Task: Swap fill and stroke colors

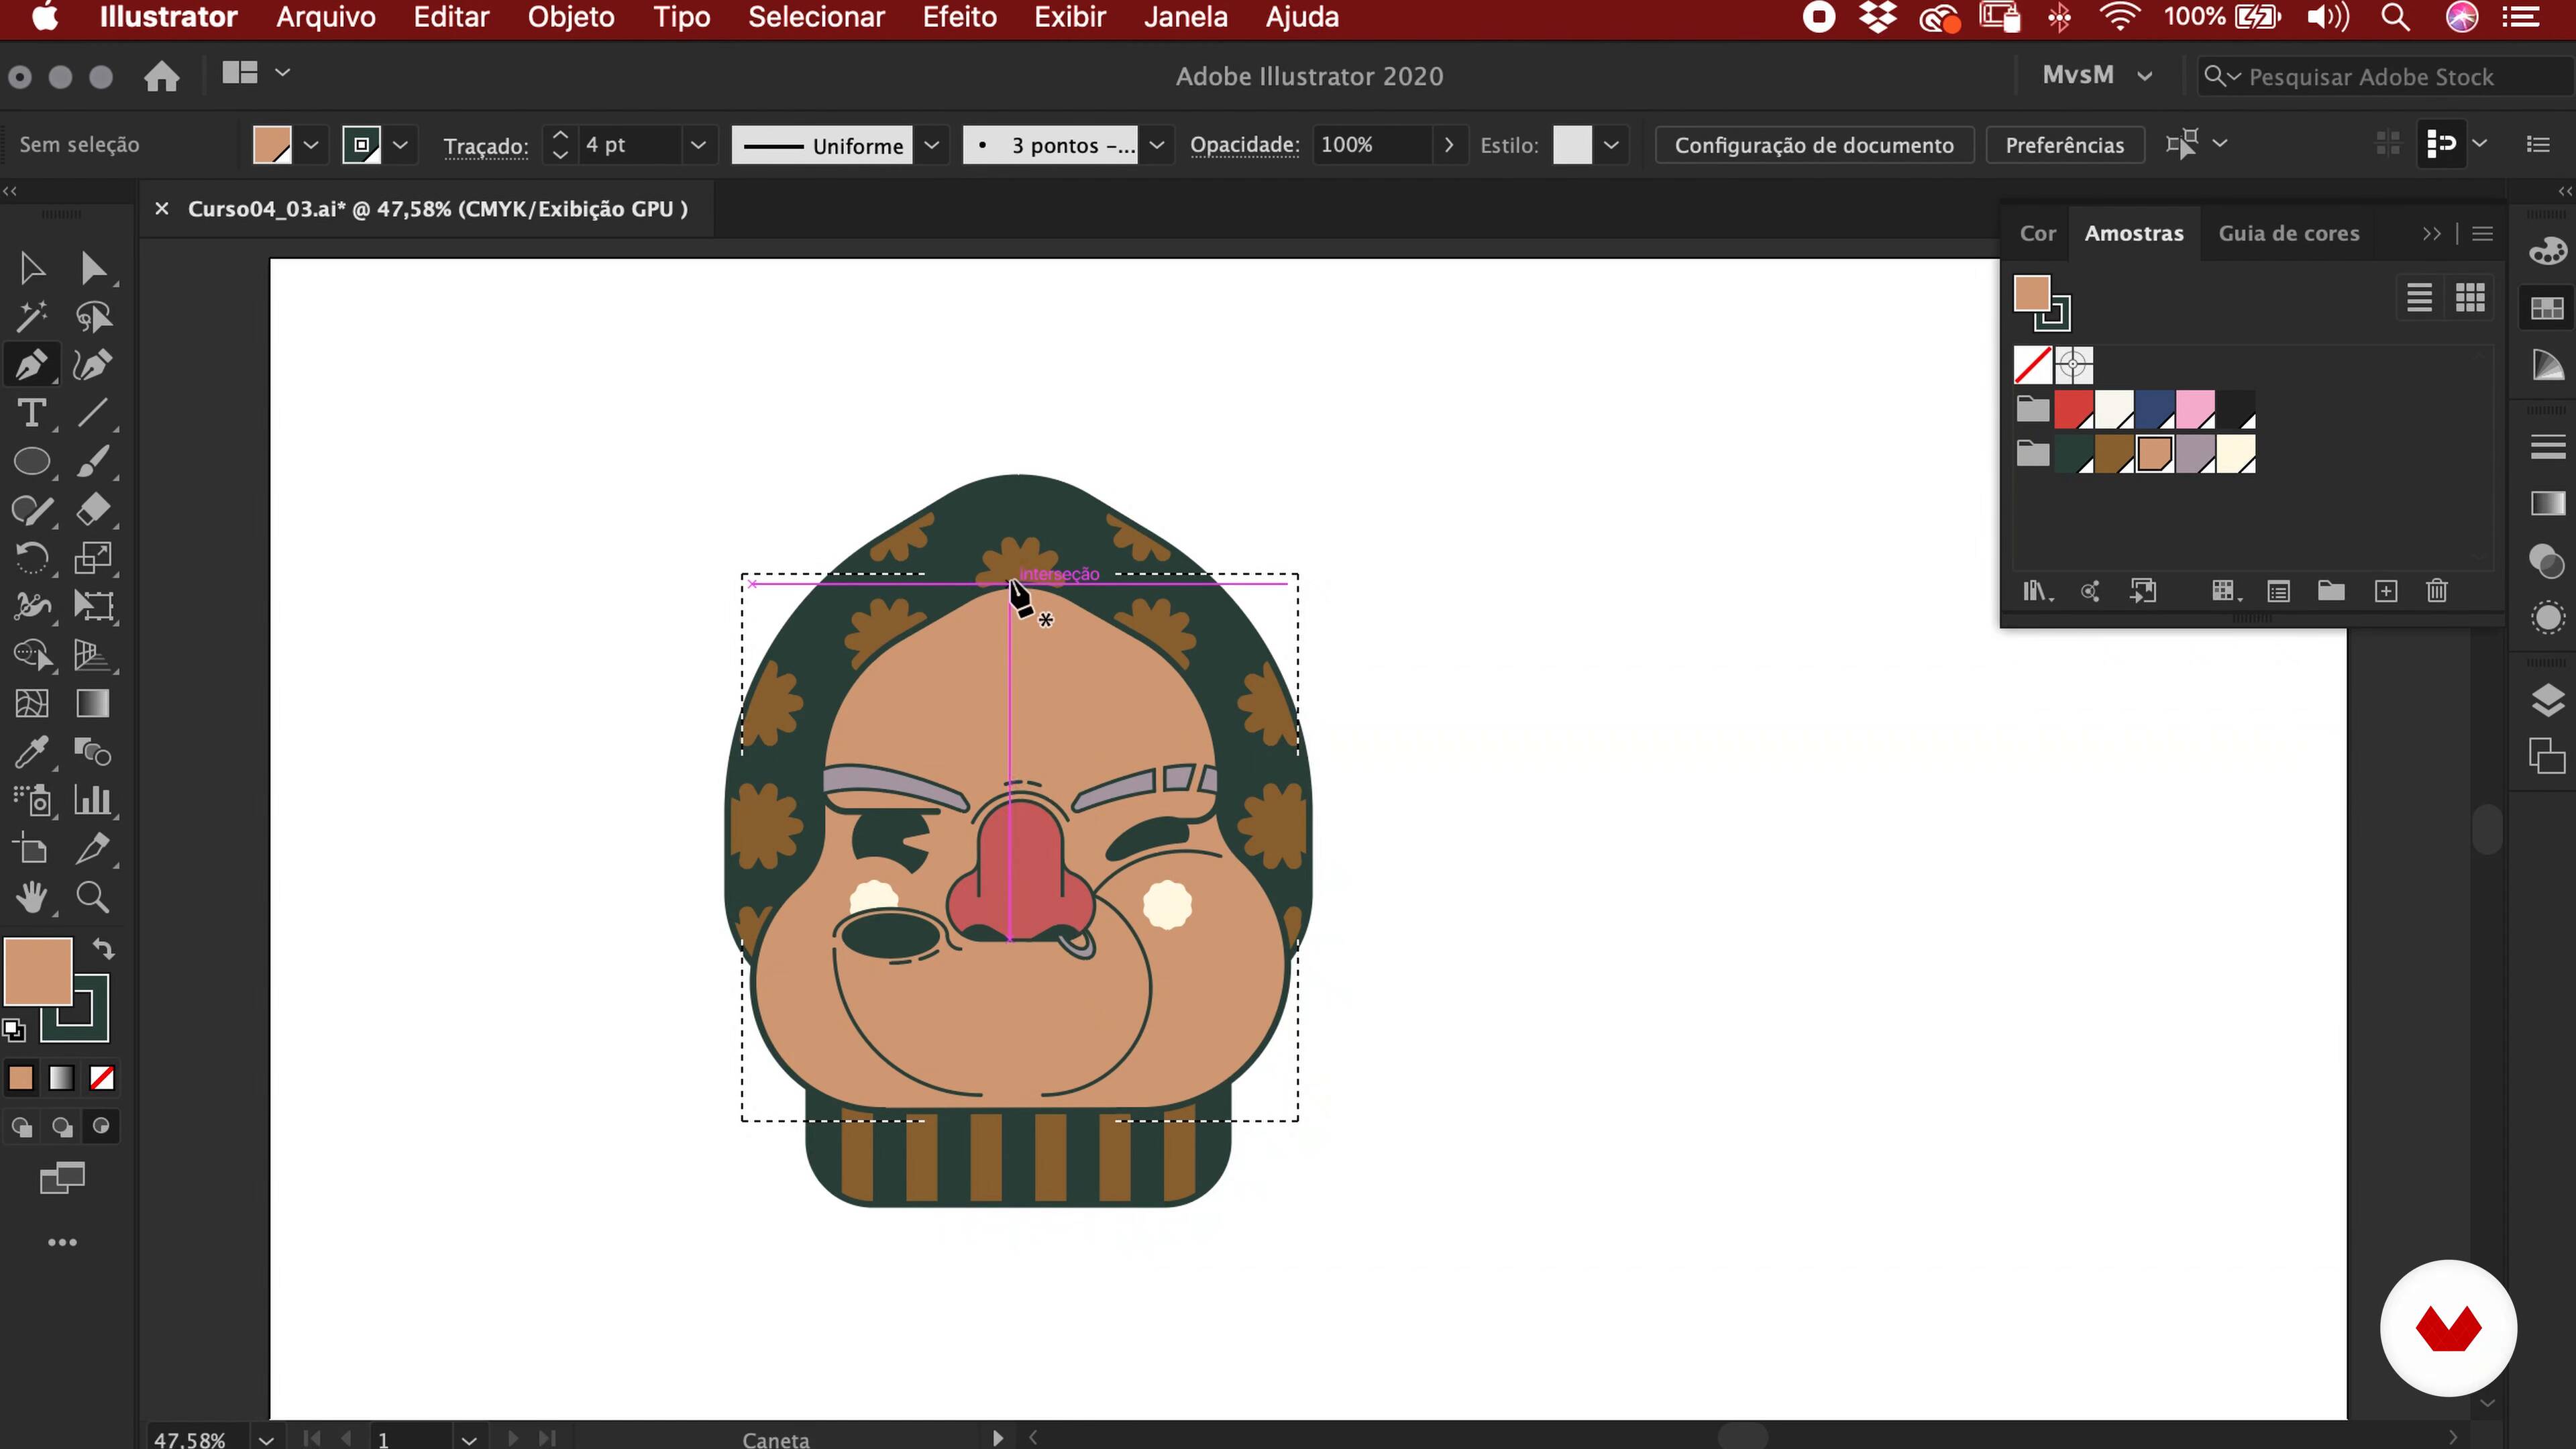Action: tap(104, 948)
